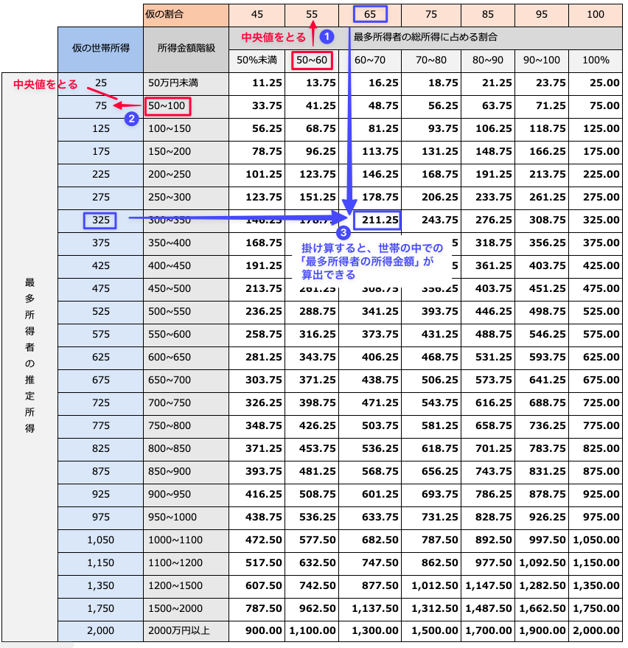The width and height of the screenshot is (628, 648).
Task: Select the blue-boxed 325 household income cell
Action: pos(100,220)
